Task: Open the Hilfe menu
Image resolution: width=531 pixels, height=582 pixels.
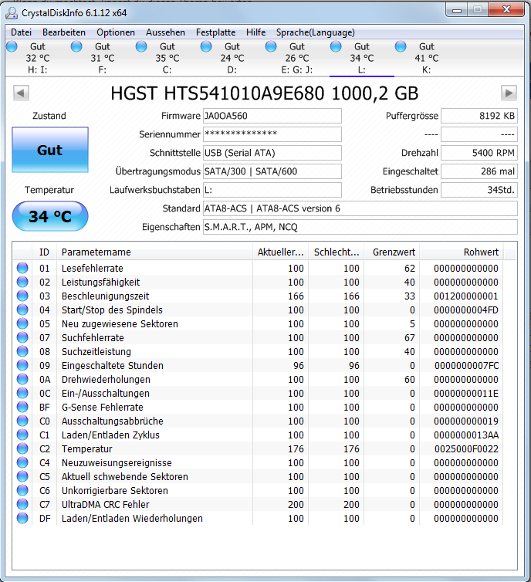Action: click(255, 32)
